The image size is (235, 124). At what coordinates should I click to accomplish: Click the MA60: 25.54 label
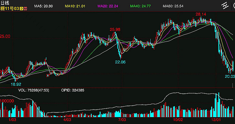point(173,6)
